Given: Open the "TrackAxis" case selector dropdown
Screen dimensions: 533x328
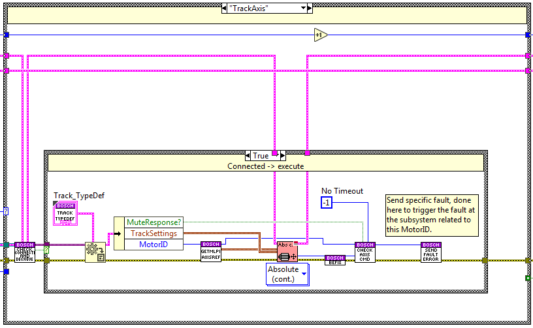Looking at the screenshot, I should coord(303,8).
